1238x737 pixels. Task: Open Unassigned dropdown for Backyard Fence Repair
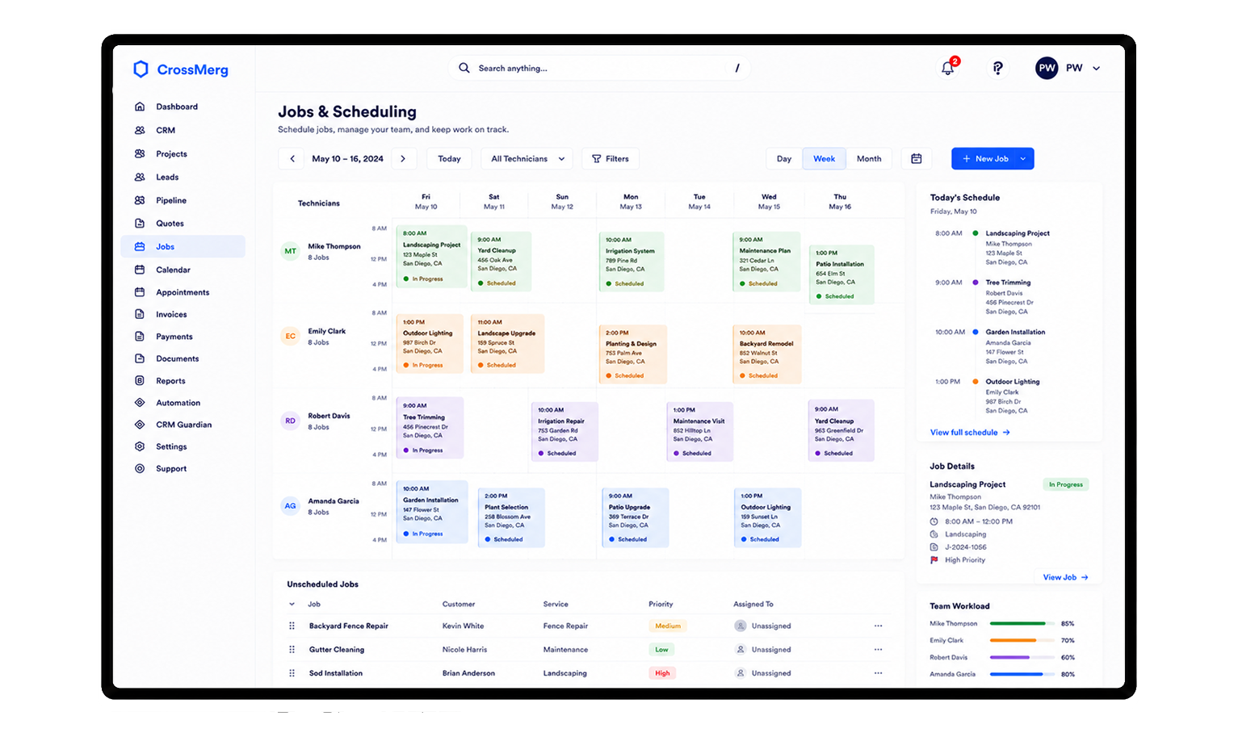click(x=763, y=626)
